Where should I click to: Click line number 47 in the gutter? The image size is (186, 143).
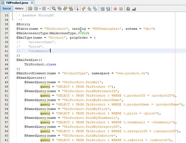pos(6,78)
